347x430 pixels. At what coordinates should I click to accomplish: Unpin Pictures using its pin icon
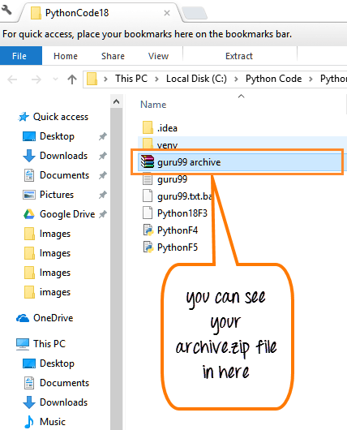click(103, 195)
